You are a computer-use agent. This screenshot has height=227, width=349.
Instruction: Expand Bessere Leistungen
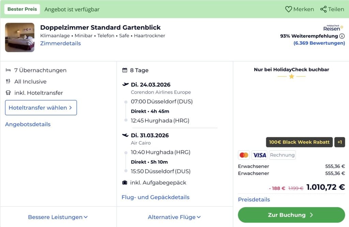(58, 217)
